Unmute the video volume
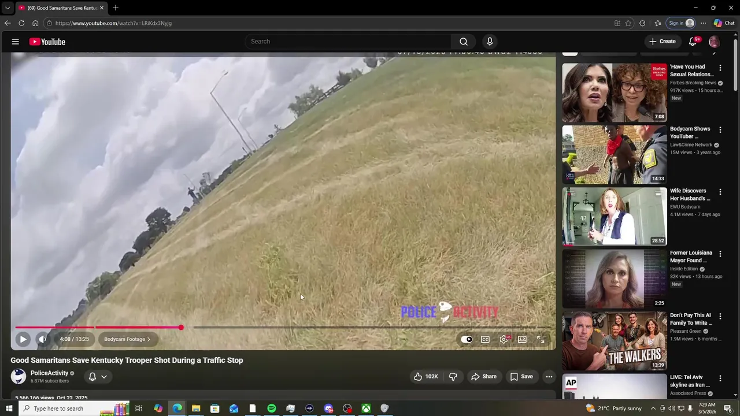Image resolution: width=740 pixels, height=416 pixels. click(x=42, y=339)
